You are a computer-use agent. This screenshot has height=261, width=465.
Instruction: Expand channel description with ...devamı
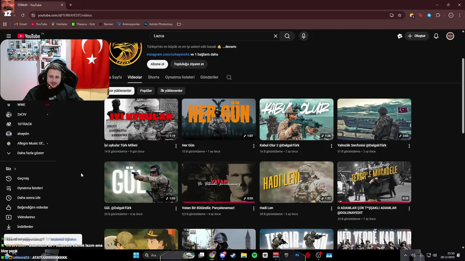(x=229, y=47)
